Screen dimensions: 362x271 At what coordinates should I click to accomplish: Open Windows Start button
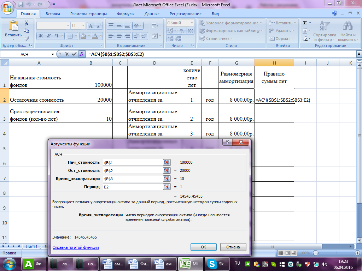click(x=10, y=264)
